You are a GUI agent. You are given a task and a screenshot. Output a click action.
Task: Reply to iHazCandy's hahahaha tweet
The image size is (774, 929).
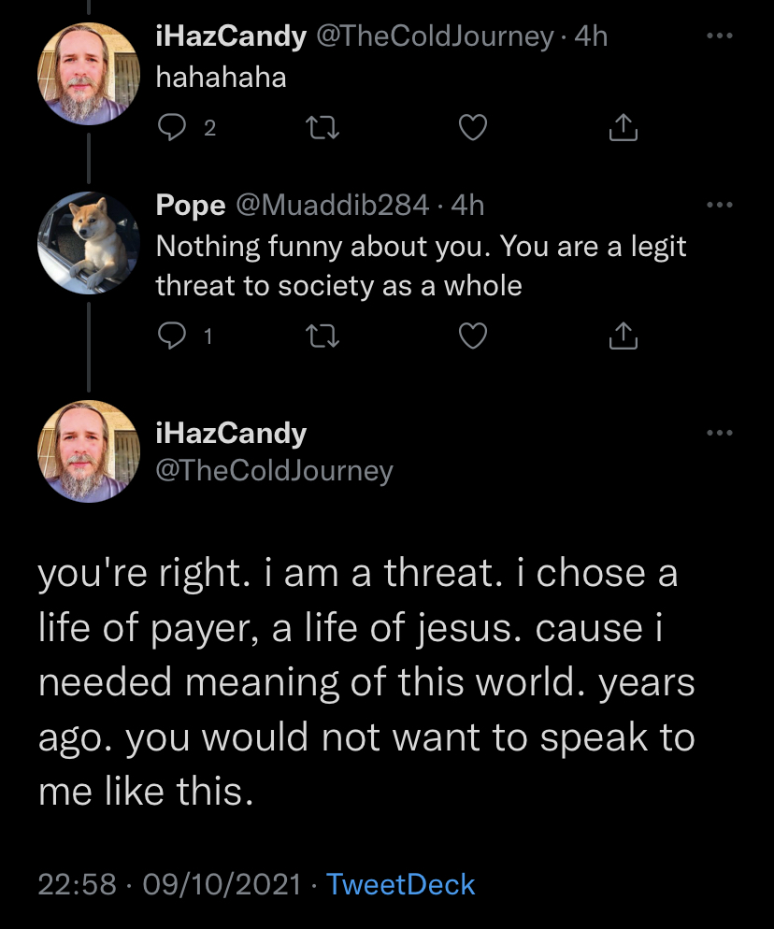[x=172, y=127]
